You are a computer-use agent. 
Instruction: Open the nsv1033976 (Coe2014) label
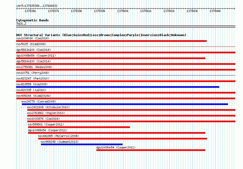point(43,119)
